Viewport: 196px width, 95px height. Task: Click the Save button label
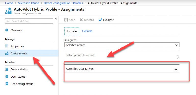[72, 20]
